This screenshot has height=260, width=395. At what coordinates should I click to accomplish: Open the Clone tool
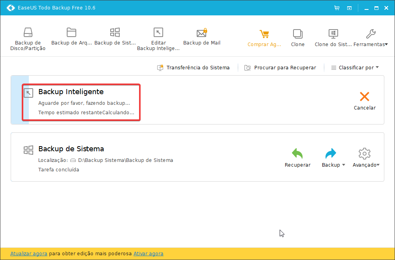(297, 38)
